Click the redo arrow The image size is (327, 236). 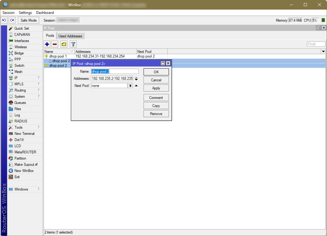point(11,20)
